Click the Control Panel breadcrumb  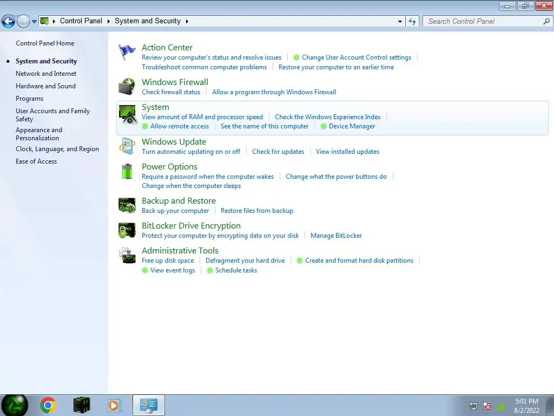pyautogui.click(x=81, y=21)
